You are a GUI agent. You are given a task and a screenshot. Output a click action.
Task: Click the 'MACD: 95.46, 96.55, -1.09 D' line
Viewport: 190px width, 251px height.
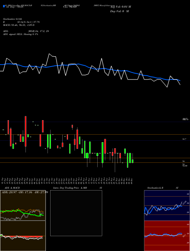pyautogui.click(x=19, y=25)
